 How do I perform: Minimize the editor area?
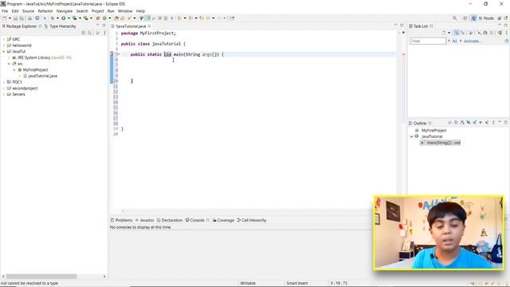[x=396, y=26]
